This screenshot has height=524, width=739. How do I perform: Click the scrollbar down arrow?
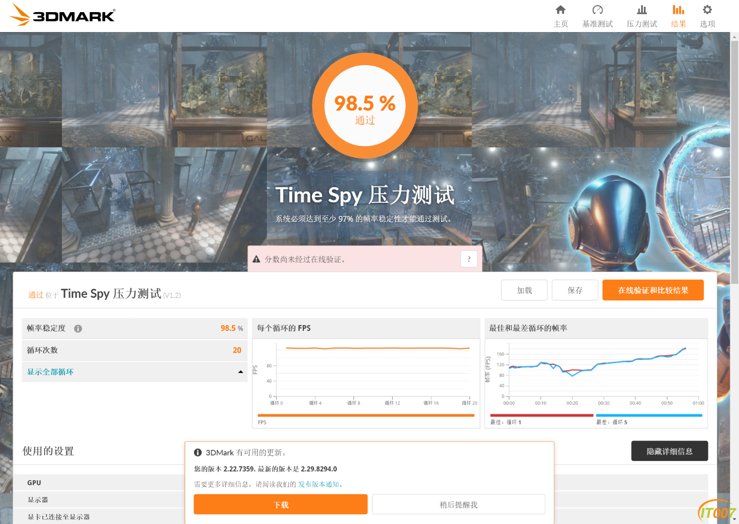point(735,520)
